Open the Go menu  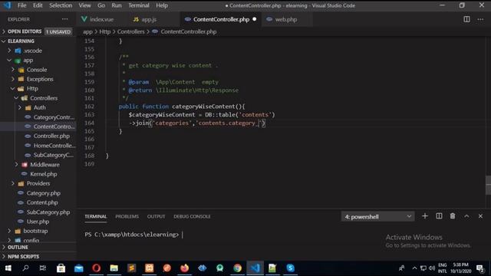point(101,5)
